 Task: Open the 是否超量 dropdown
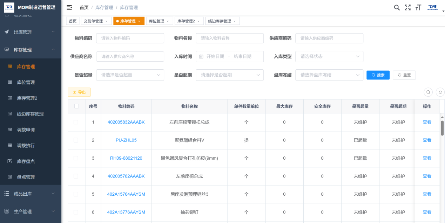tap(130, 75)
